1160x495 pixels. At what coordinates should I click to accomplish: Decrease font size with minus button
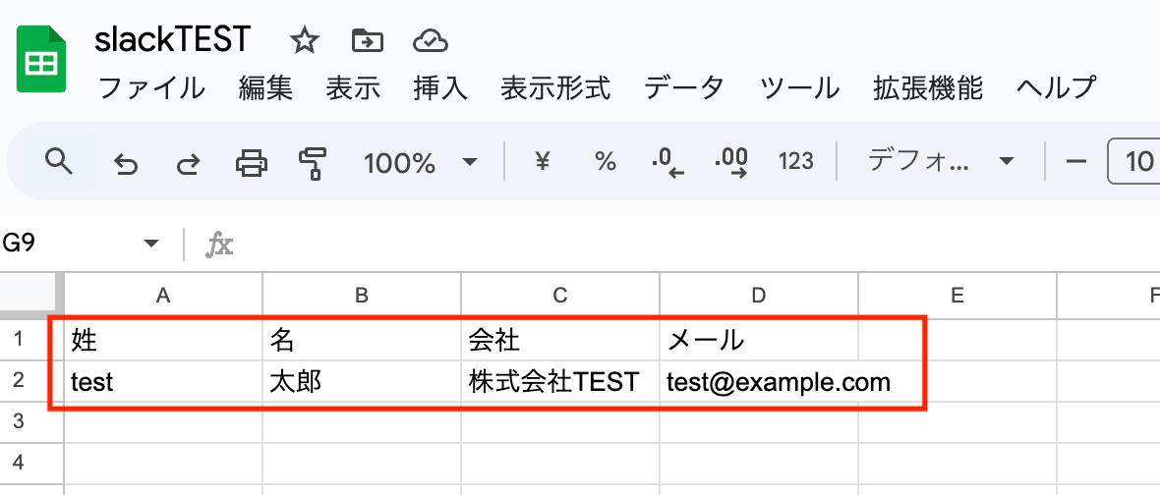click(x=1076, y=162)
